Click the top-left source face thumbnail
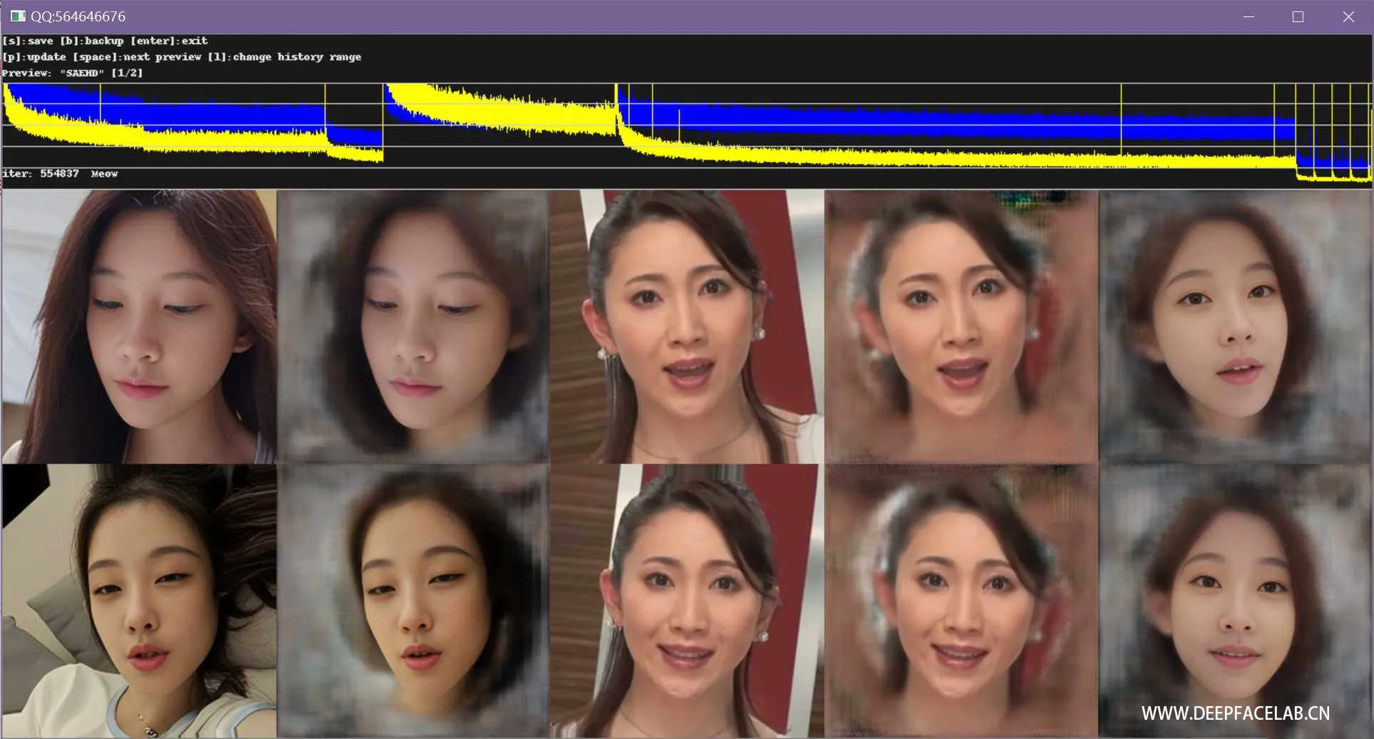 click(139, 327)
